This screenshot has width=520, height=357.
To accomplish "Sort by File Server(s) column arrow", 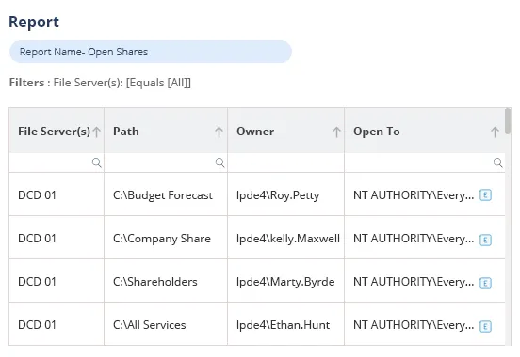I will coord(96,132).
